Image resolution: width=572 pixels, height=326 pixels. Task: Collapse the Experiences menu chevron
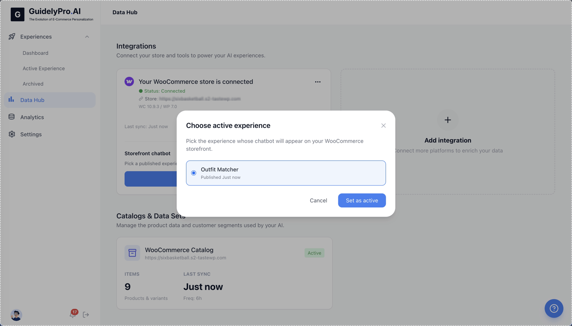87,37
